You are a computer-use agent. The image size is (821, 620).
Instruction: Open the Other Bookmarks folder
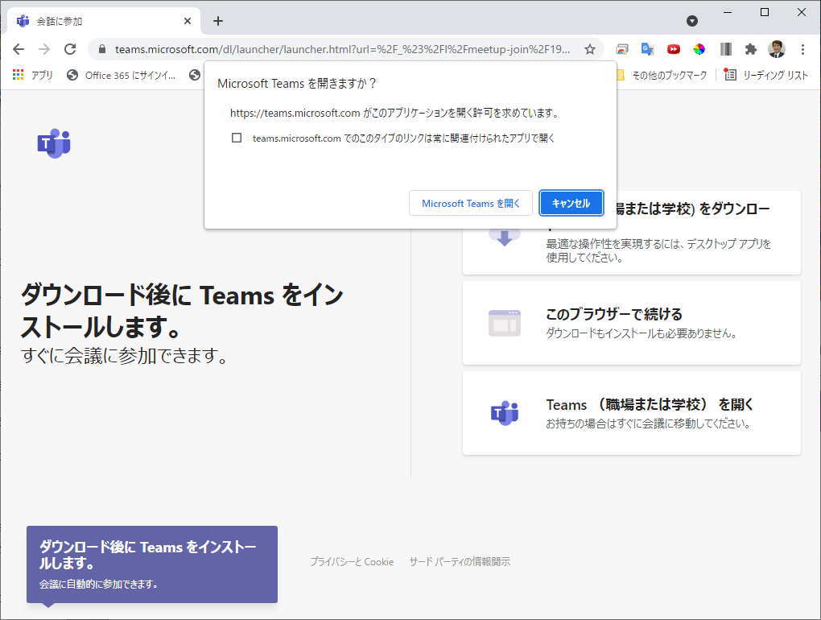[x=663, y=76]
